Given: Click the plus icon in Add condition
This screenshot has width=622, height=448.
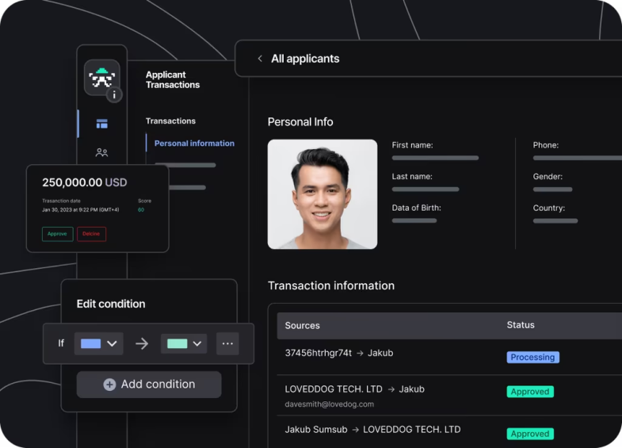Looking at the screenshot, I should click(109, 384).
